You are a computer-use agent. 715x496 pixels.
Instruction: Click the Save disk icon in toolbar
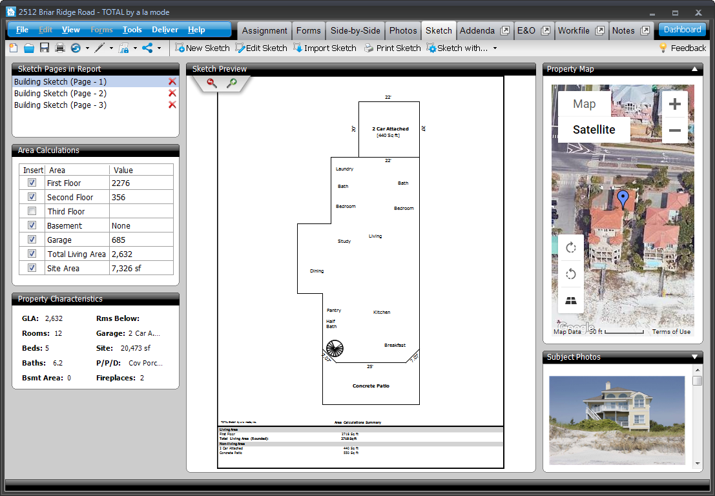45,48
